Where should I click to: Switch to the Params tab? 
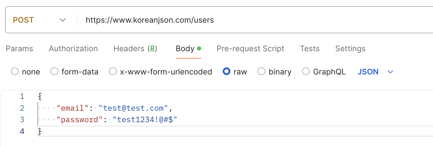(x=19, y=49)
